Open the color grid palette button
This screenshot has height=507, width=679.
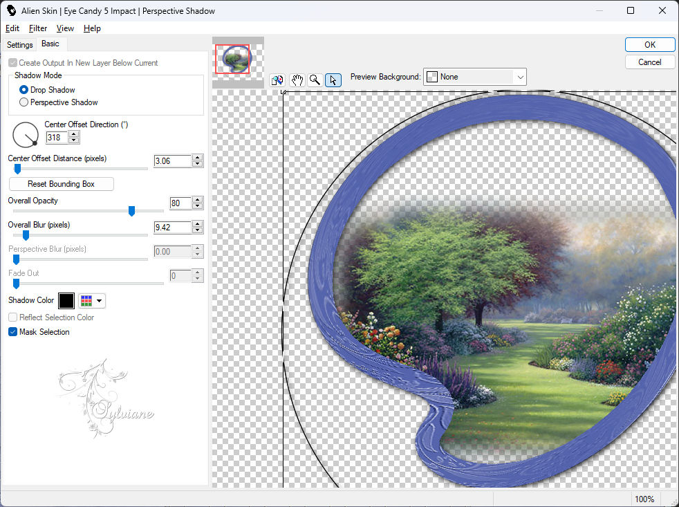[86, 301]
